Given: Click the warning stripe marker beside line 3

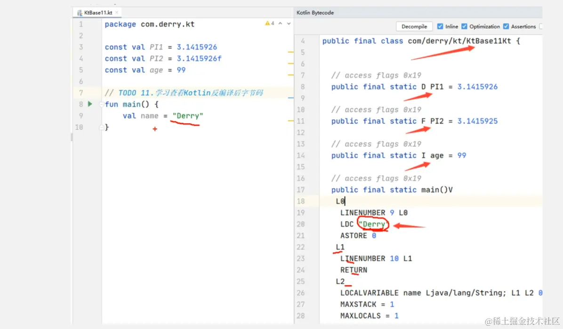Looking at the screenshot, I should pos(291,52).
